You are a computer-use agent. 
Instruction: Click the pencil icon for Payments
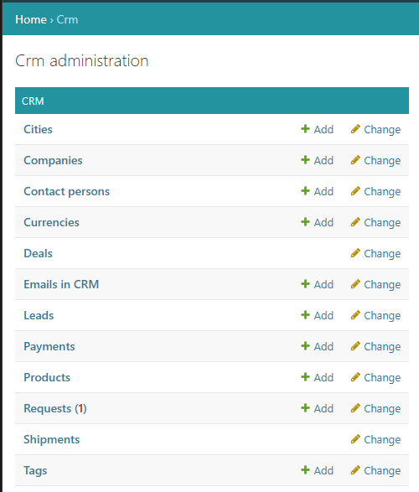355,346
